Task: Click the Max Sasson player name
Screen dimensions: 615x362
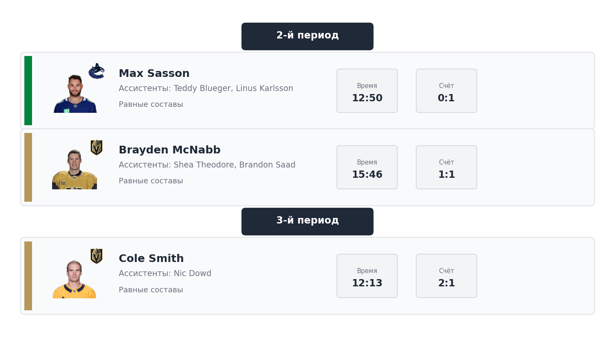Action: pyautogui.click(x=154, y=74)
